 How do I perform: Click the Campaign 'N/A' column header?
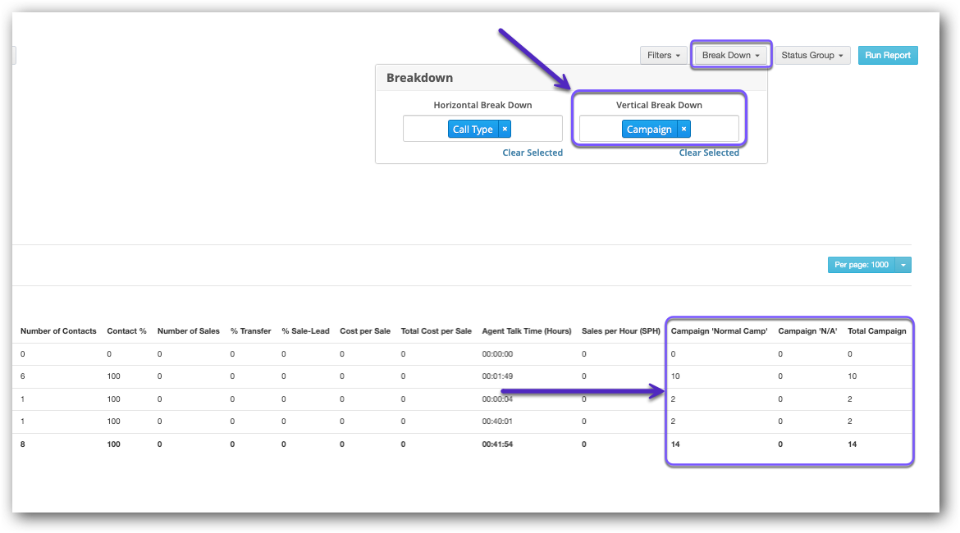[x=807, y=331]
